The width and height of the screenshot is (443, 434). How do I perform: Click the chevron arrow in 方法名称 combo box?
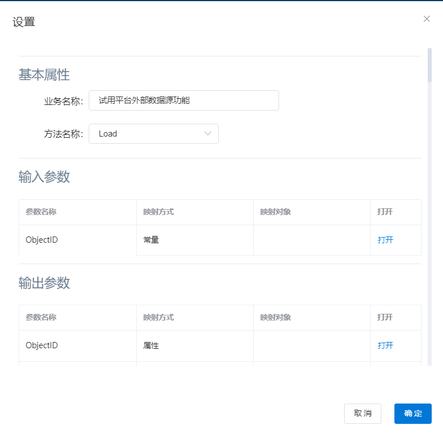[x=207, y=134]
